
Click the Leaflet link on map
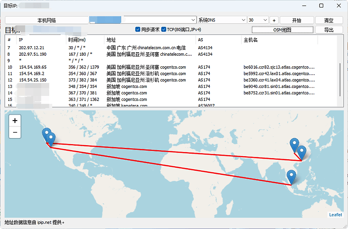pyautogui.click(x=335, y=214)
